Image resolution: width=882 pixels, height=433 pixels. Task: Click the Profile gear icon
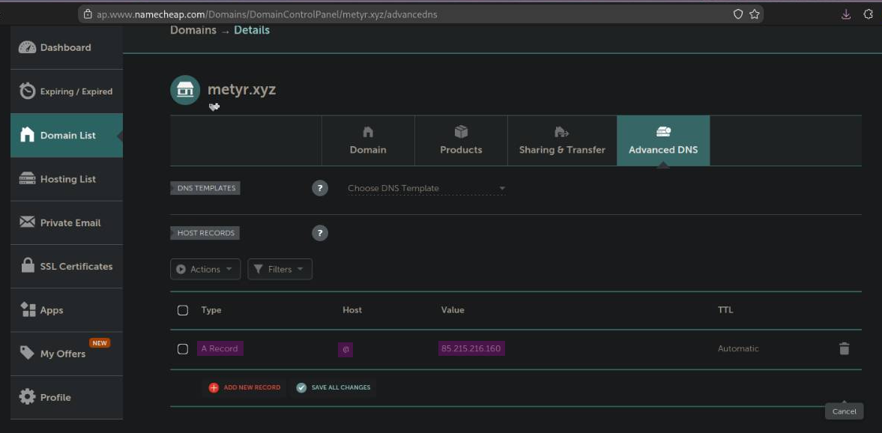(x=27, y=397)
